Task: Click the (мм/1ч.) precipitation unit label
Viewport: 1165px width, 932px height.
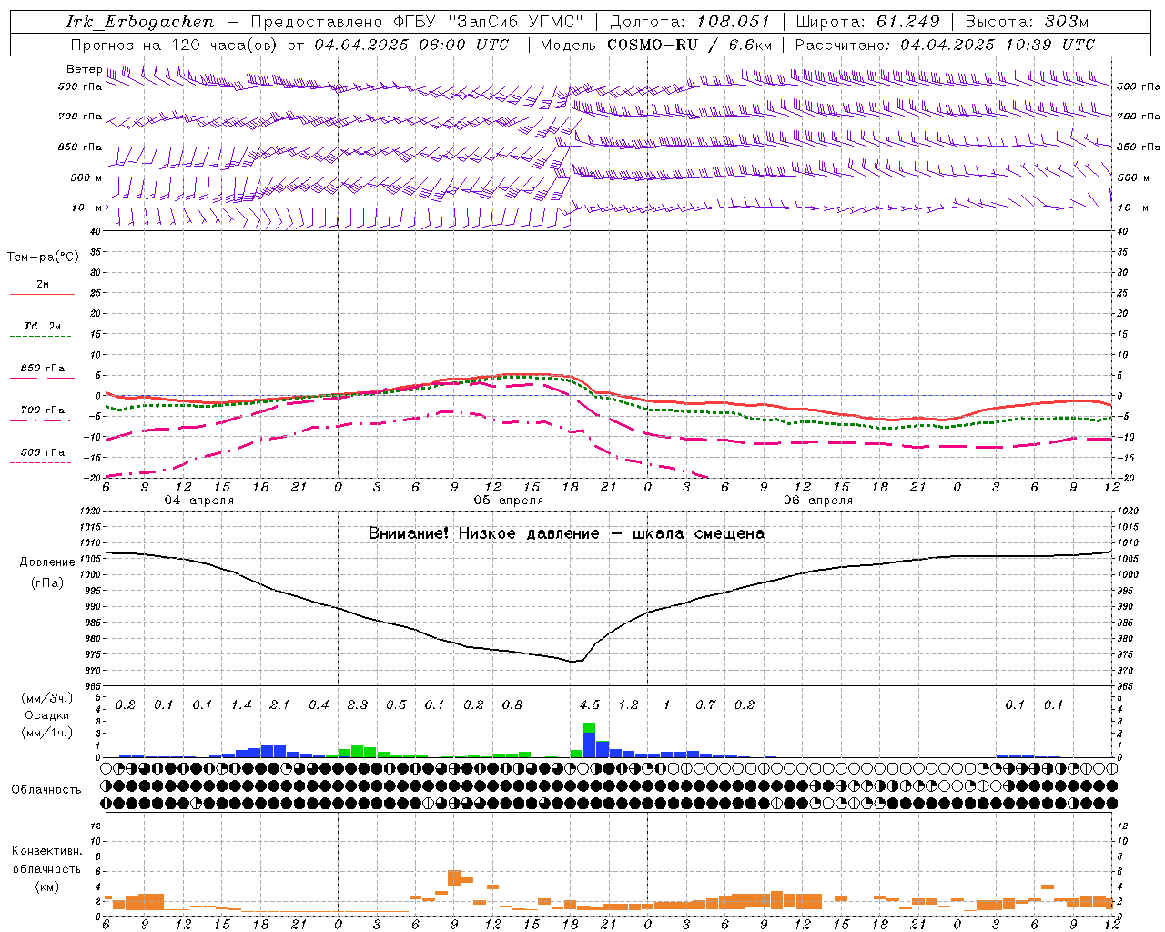Action: [x=47, y=732]
